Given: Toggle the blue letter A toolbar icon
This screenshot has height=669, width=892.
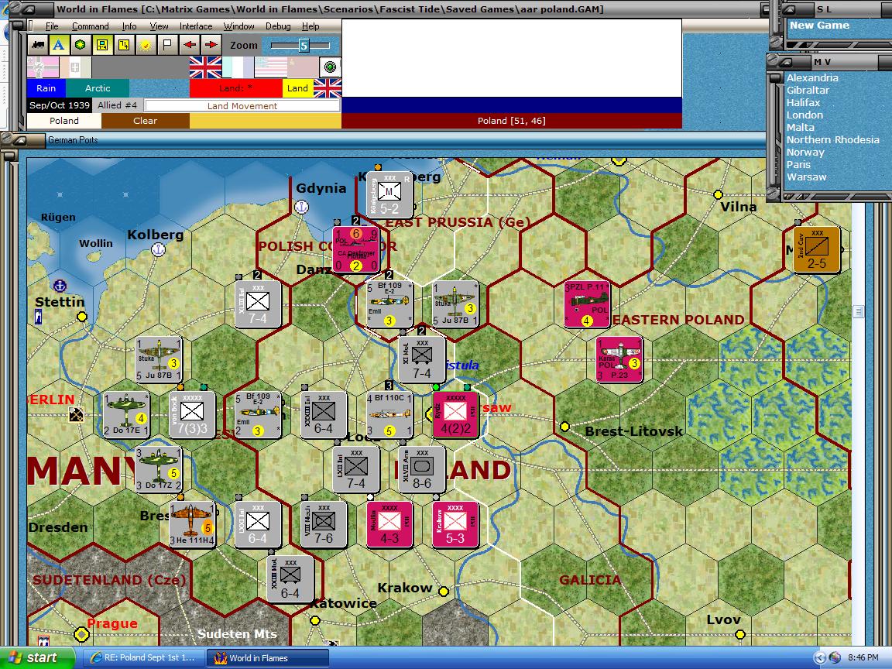Looking at the screenshot, I should [59, 44].
